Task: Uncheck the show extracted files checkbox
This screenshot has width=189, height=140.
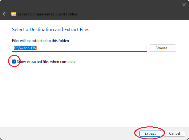Action: pos(14,62)
